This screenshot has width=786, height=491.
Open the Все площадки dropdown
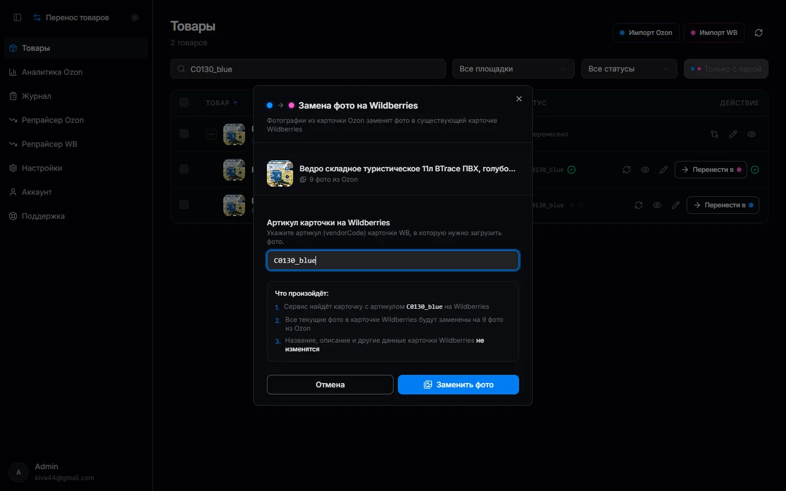pos(514,69)
